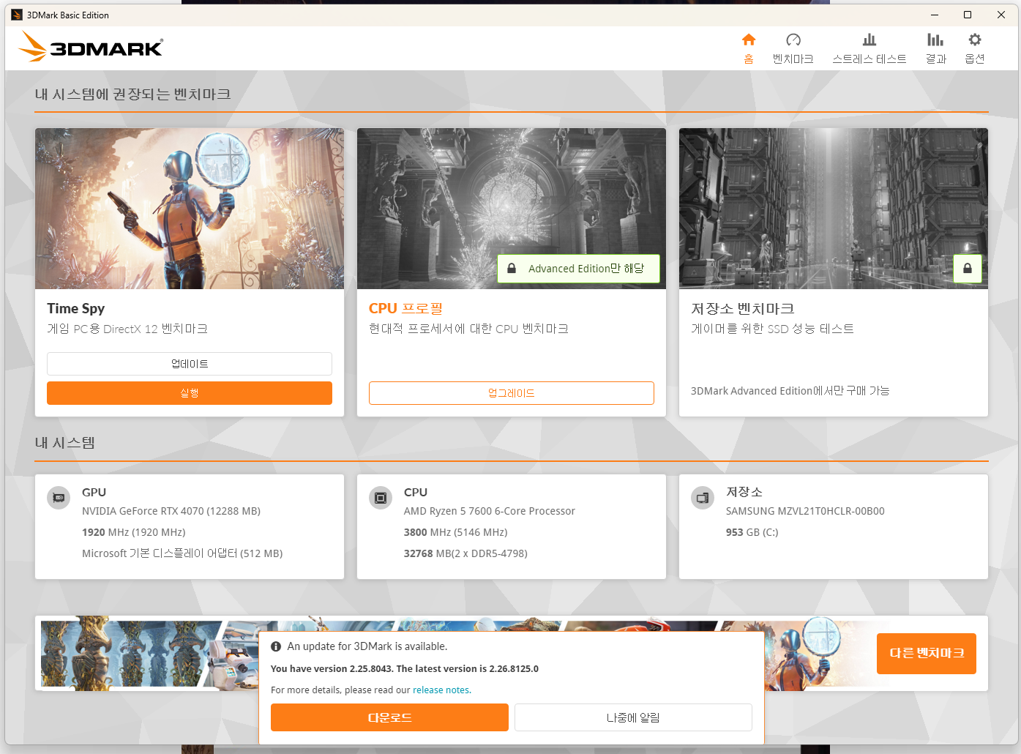Run Time Spy with the 실행 button
1021x754 pixels.
(x=190, y=393)
